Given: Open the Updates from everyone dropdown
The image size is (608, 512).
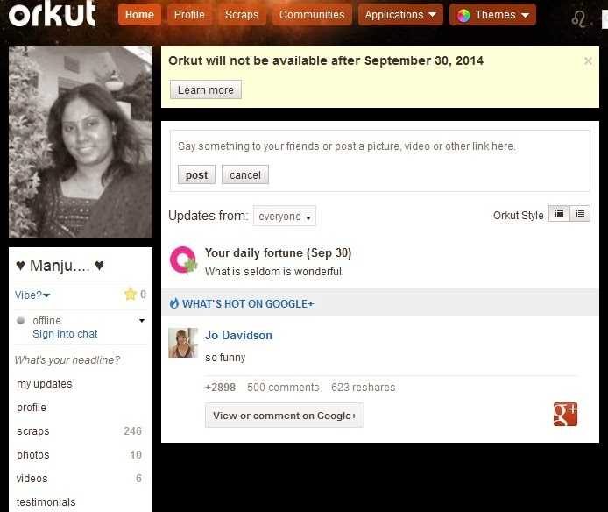Looking at the screenshot, I should [285, 216].
